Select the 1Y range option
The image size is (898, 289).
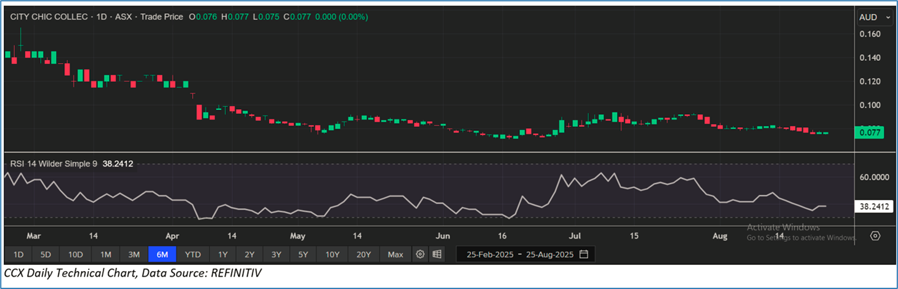coord(222,254)
